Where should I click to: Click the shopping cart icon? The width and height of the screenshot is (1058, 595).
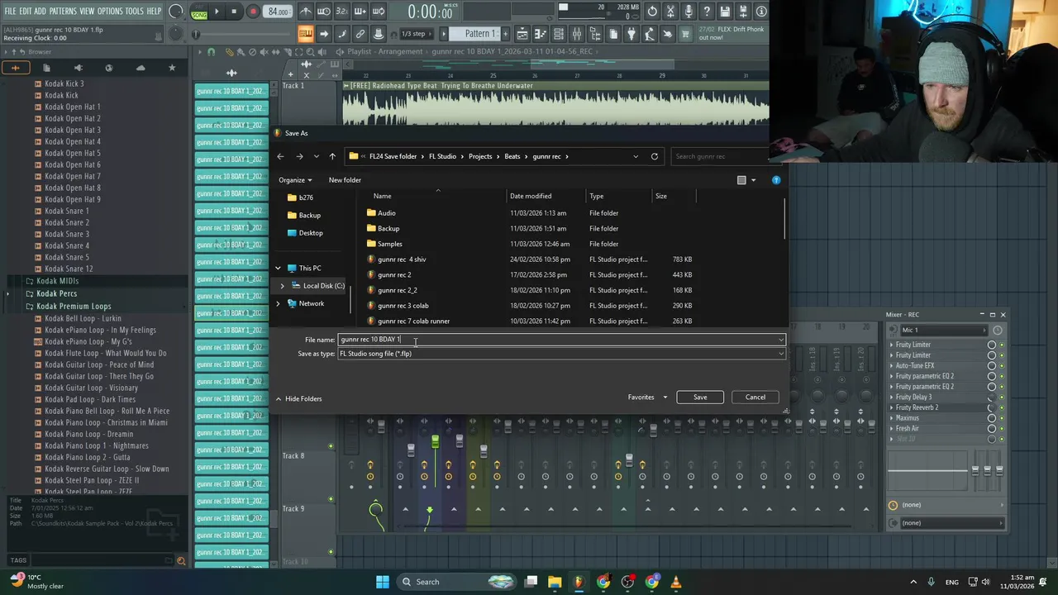(685, 34)
